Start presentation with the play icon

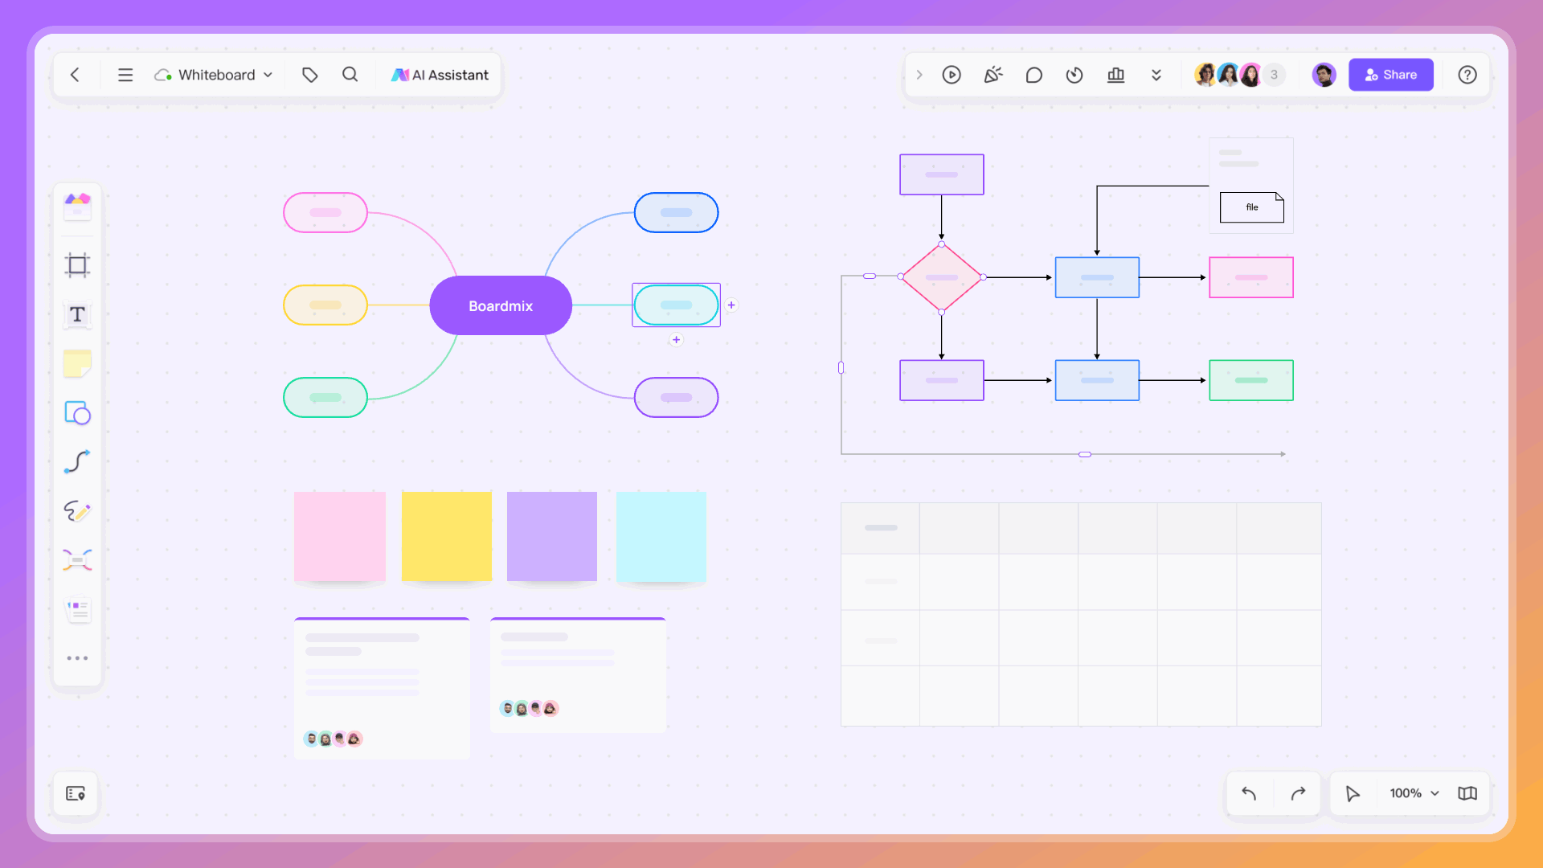(x=952, y=75)
